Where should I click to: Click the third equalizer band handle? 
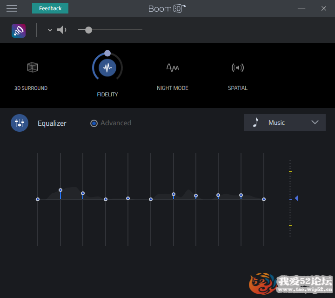pos(83,193)
